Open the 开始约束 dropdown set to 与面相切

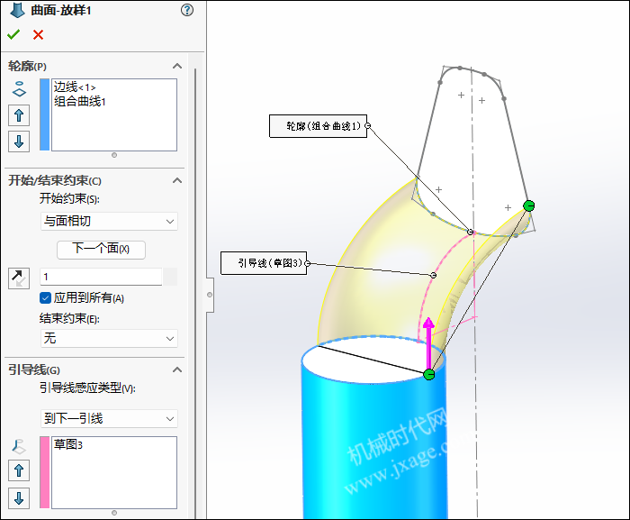108,221
